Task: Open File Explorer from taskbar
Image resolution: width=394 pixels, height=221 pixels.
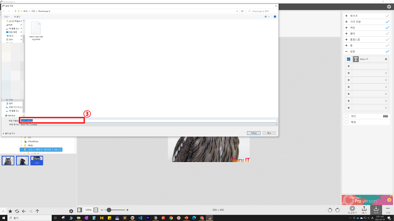Action: (79, 218)
